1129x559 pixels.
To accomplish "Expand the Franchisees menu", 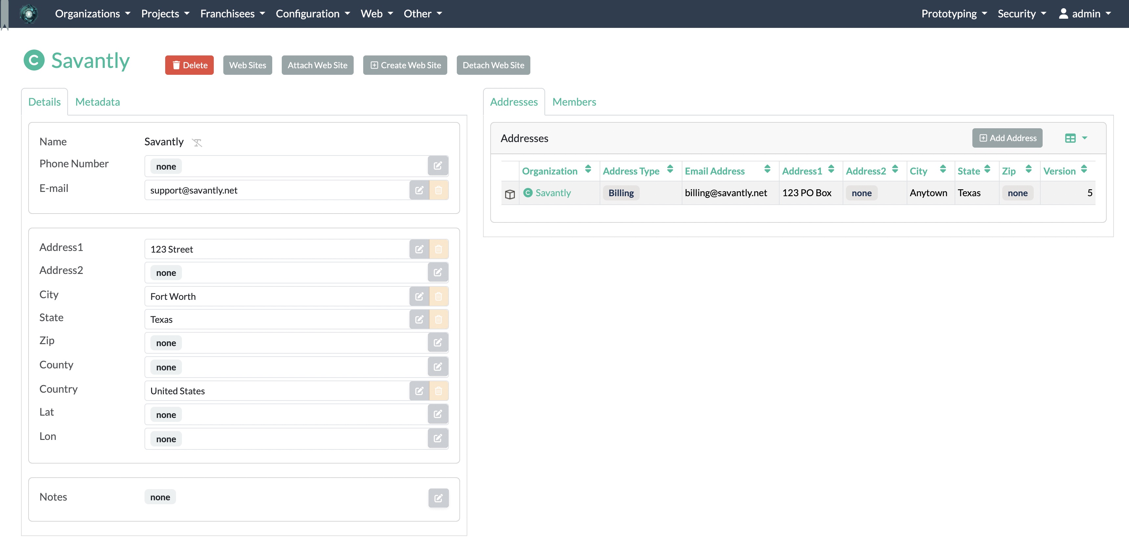I will [233, 13].
